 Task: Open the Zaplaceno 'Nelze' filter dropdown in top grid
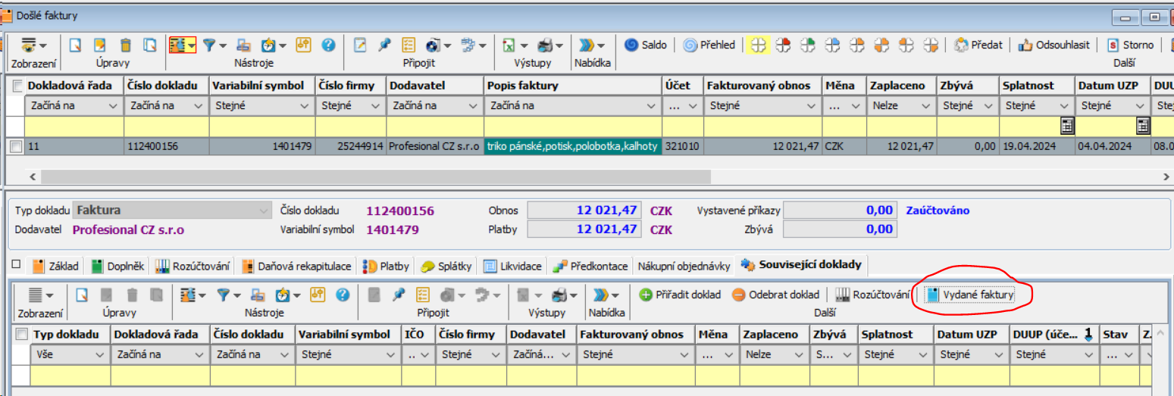click(x=927, y=106)
